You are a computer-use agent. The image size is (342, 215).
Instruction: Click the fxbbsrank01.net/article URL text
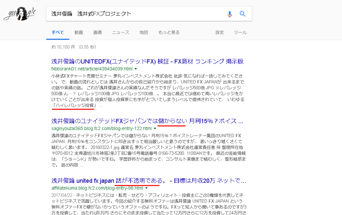coord(92,69)
